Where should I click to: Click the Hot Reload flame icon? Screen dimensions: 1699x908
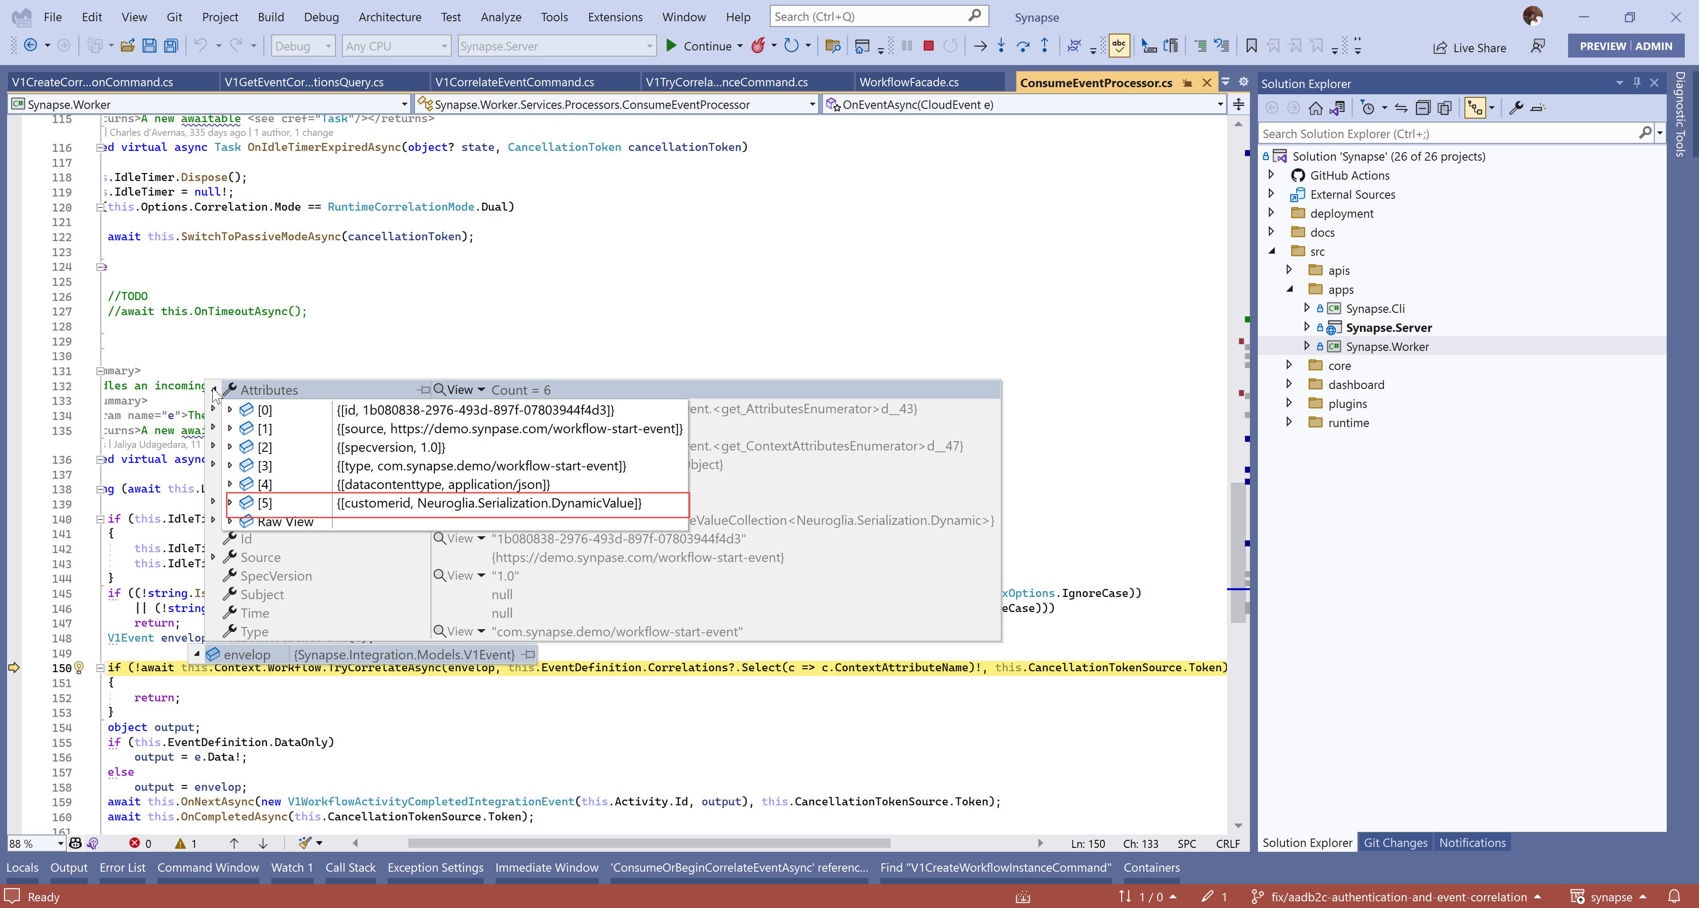point(758,46)
